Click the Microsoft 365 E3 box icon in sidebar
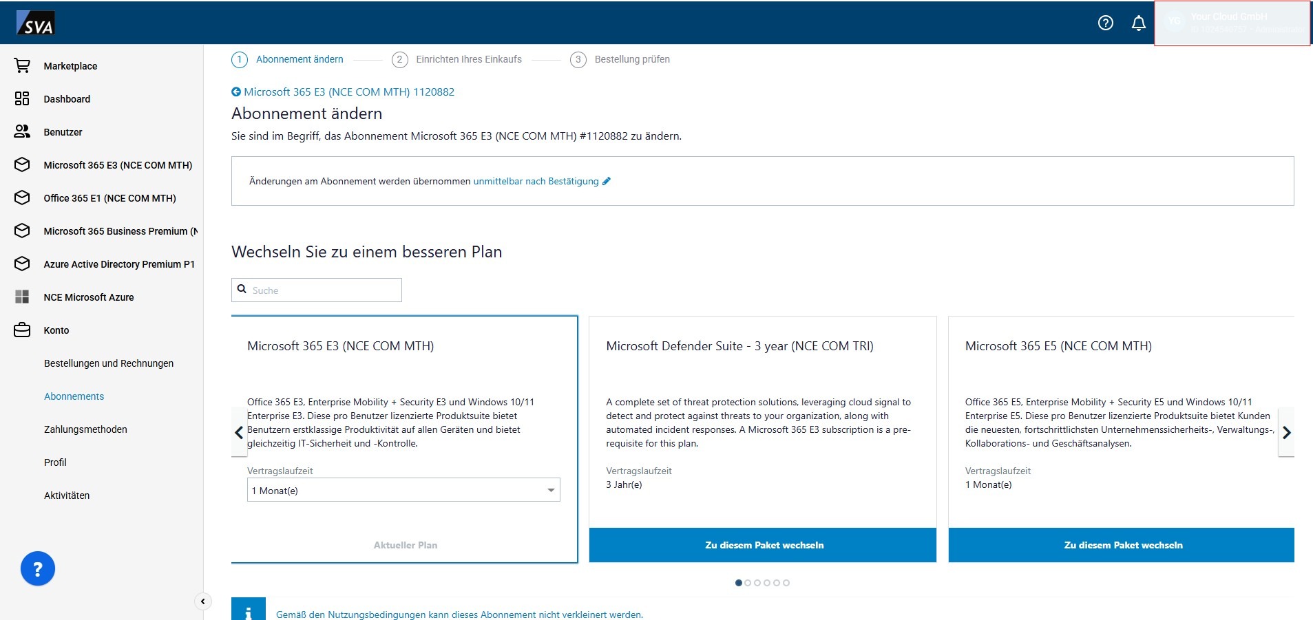 (22, 164)
